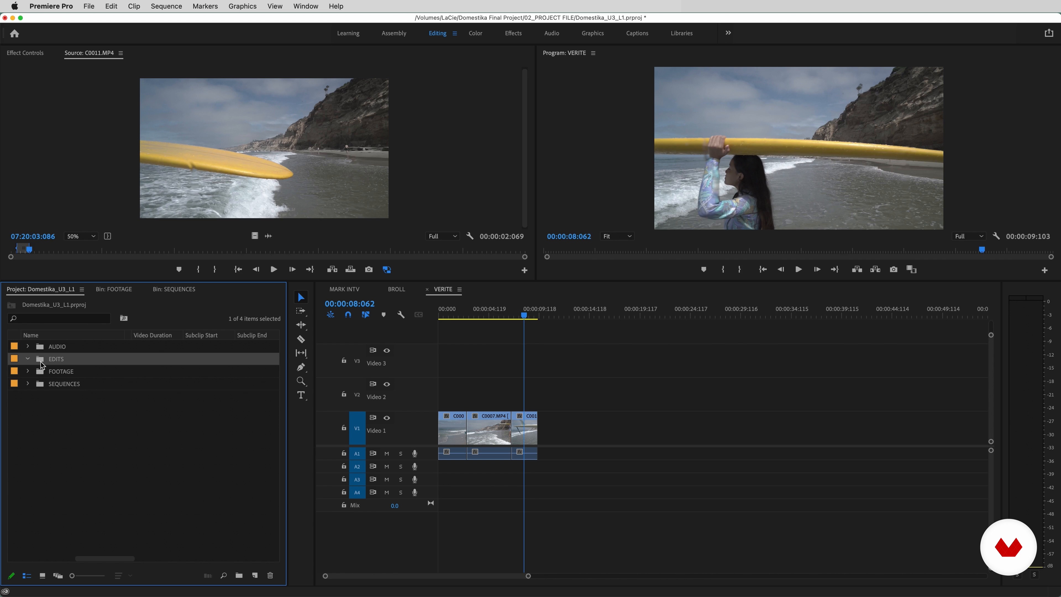Open Source playback resolution Full dropdown

coord(442,236)
